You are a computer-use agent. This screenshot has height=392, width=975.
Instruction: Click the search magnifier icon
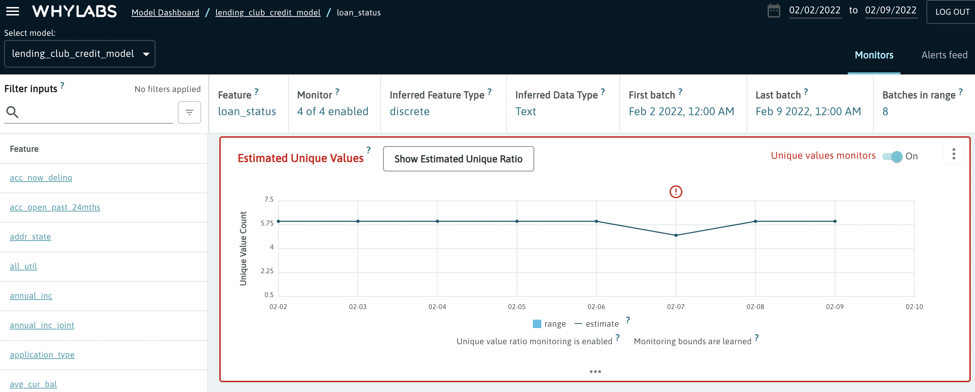click(x=13, y=112)
